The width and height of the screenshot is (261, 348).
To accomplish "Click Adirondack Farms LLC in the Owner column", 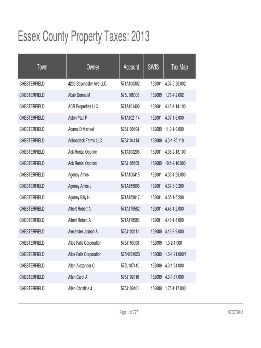I will tap(85, 141).
